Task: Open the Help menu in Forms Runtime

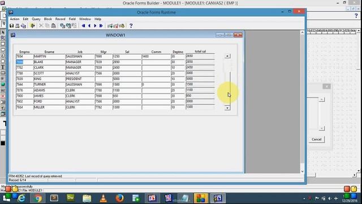Action: coord(98,19)
